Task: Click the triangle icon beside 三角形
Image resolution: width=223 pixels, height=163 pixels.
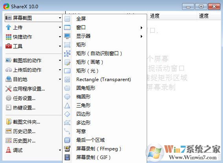Action: (x=67, y=106)
